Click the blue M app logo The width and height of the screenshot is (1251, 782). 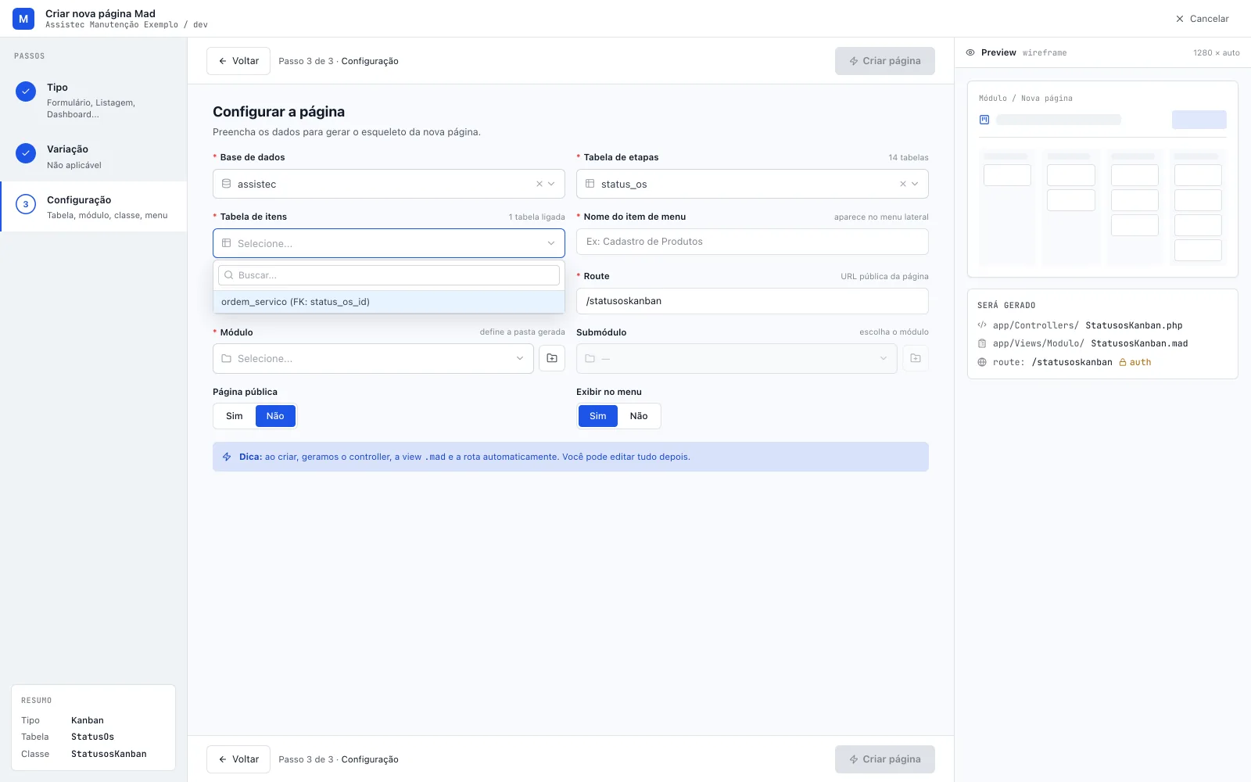click(x=23, y=19)
